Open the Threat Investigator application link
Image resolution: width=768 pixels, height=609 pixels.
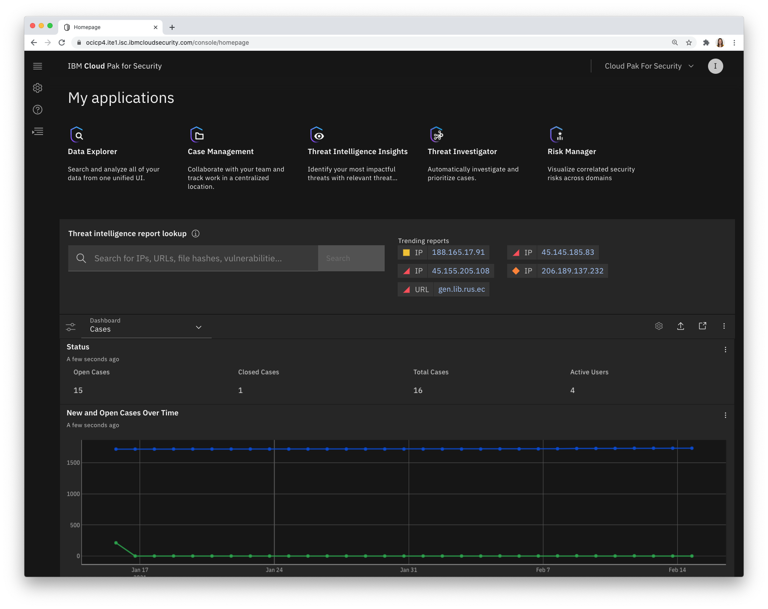coord(462,151)
